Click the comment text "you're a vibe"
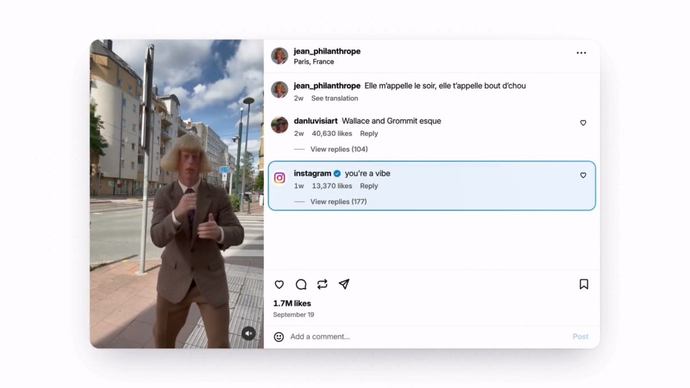The height and width of the screenshot is (388, 690). pyautogui.click(x=367, y=174)
